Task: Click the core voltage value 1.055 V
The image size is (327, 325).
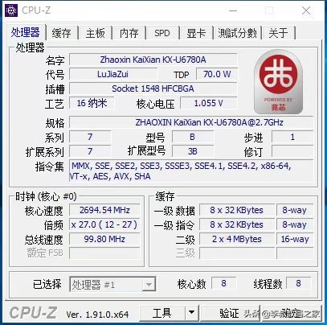Action: tap(209, 103)
